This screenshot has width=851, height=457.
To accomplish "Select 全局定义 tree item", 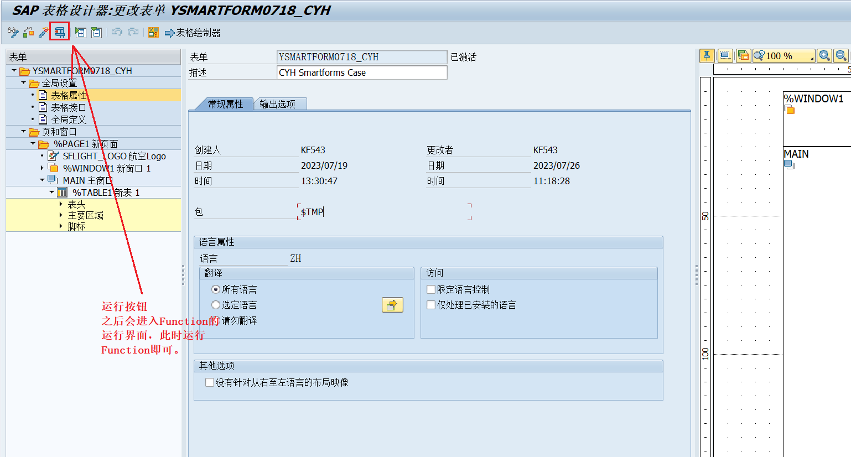I will click(x=69, y=120).
